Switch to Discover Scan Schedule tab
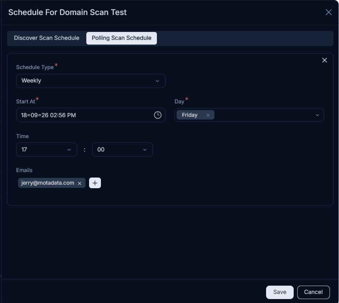339x303 pixels. pyautogui.click(x=47, y=38)
